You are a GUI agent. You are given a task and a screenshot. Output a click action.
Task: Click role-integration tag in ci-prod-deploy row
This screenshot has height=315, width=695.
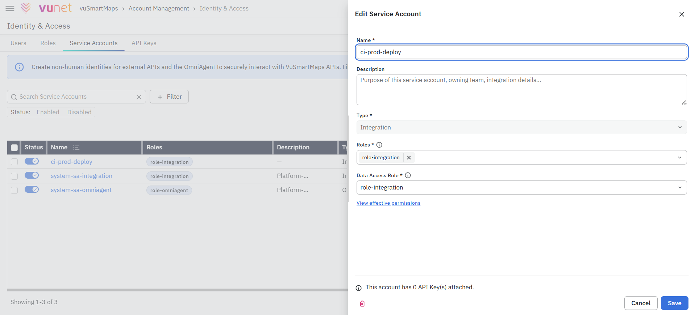[x=170, y=162]
